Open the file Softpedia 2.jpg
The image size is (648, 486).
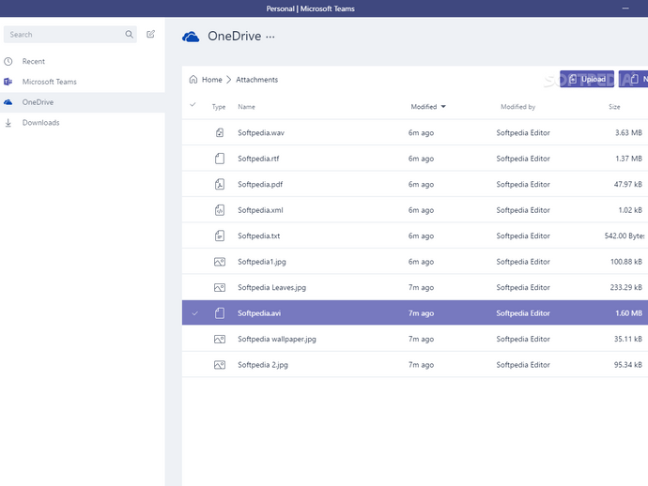[x=263, y=365]
